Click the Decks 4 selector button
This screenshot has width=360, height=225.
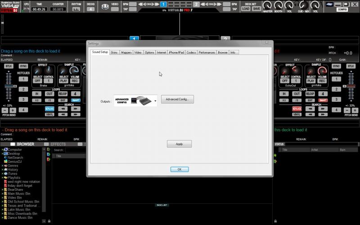[x=91, y=9]
